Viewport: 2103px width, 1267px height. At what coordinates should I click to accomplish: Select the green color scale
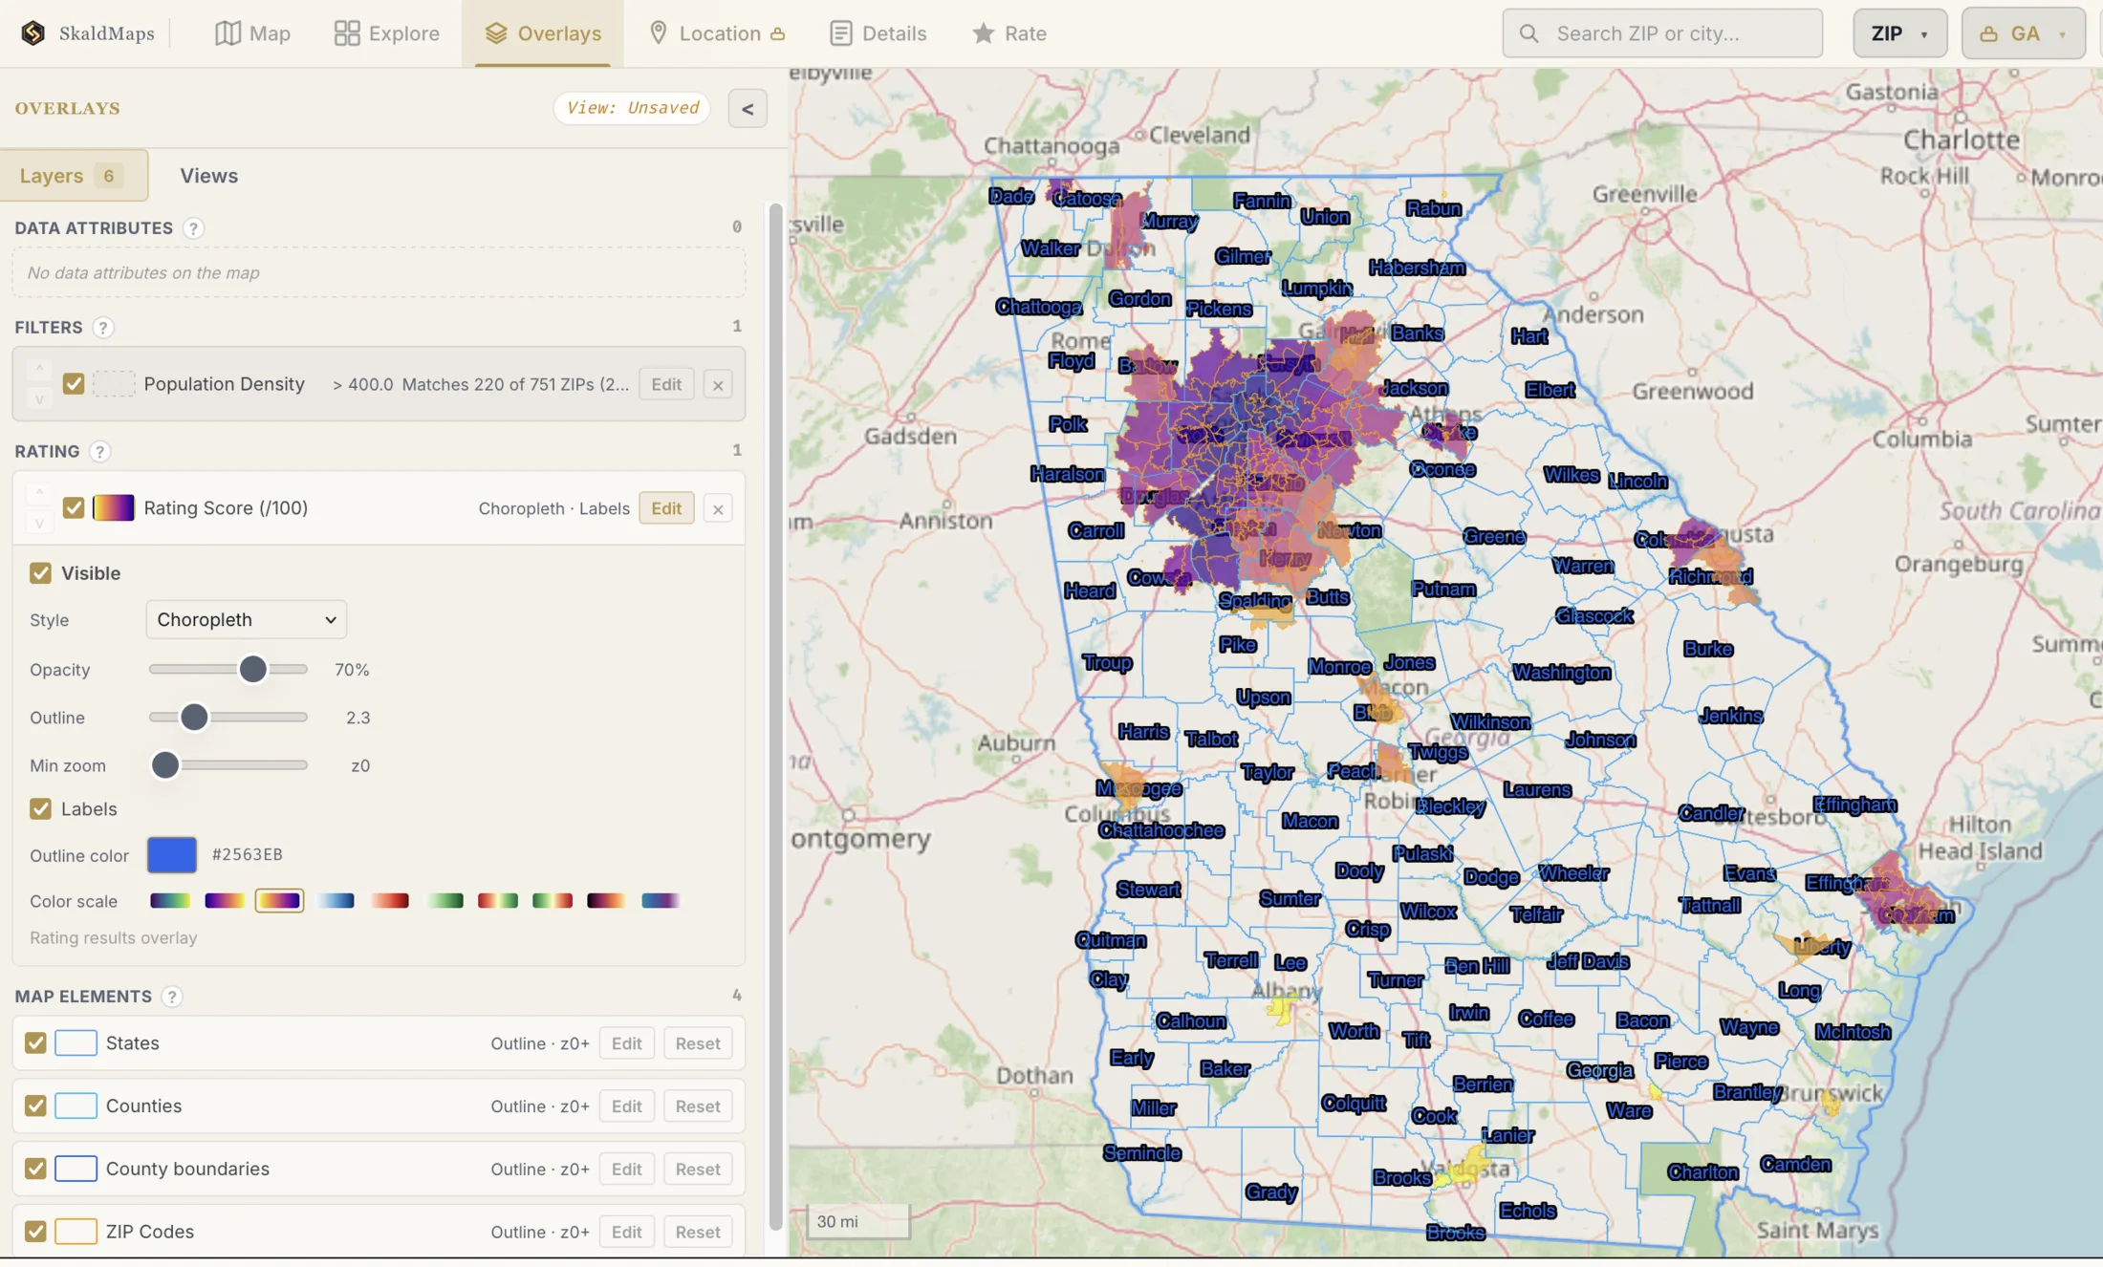tap(444, 901)
